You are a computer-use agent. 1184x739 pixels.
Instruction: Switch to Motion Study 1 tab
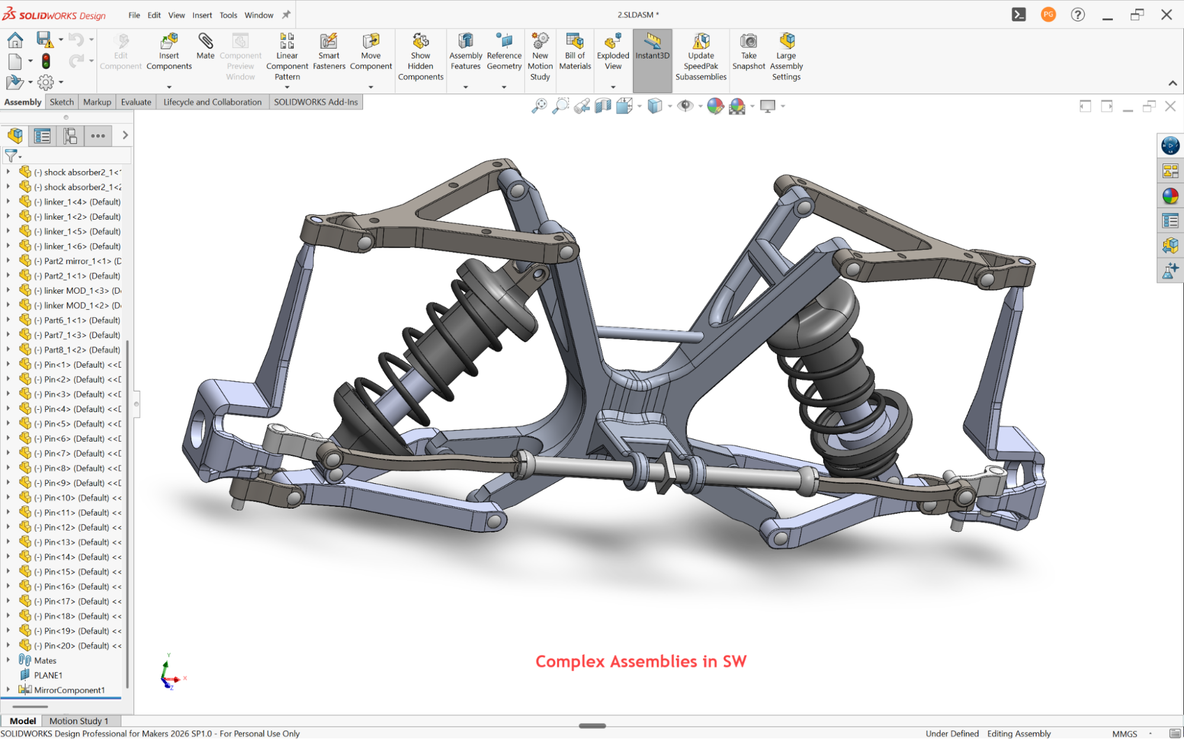coord(79,721)
